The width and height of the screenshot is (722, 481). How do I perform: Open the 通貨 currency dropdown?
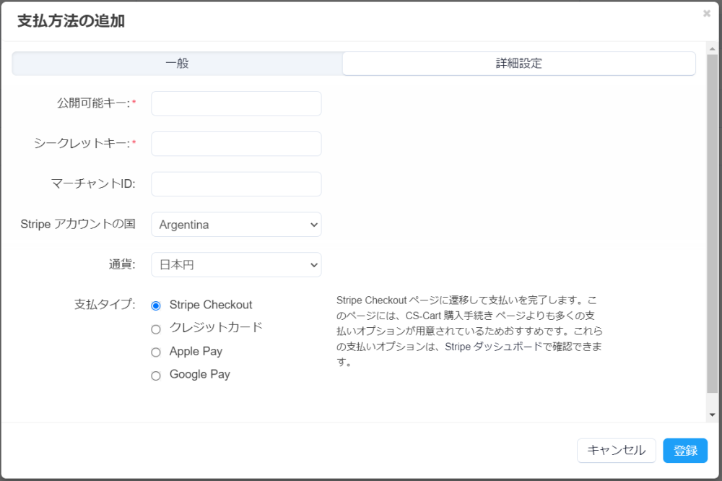click(x=236, y=265)
